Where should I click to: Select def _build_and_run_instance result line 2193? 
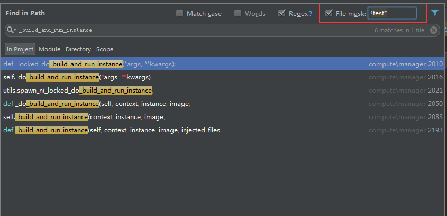click(x=159, y=130)
